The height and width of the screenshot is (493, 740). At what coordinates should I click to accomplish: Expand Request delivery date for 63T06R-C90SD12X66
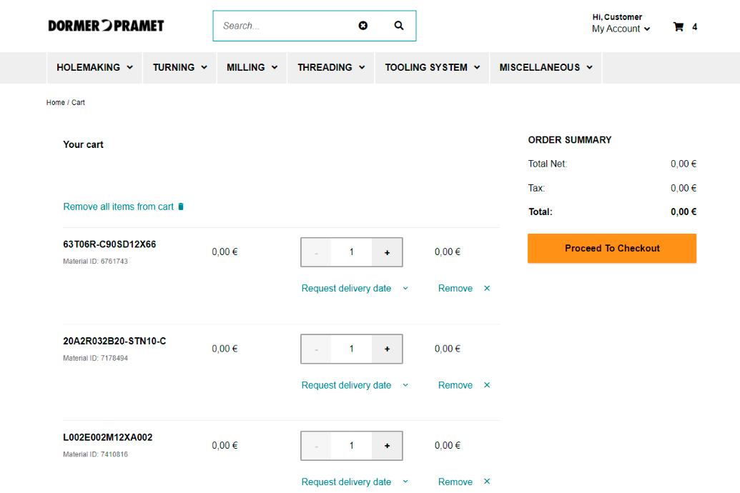pos(355,289)
